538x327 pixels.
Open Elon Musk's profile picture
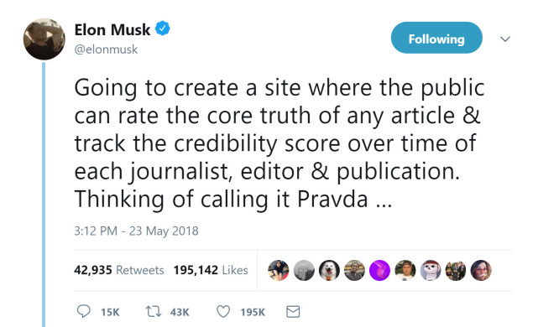tap(44, 39)
